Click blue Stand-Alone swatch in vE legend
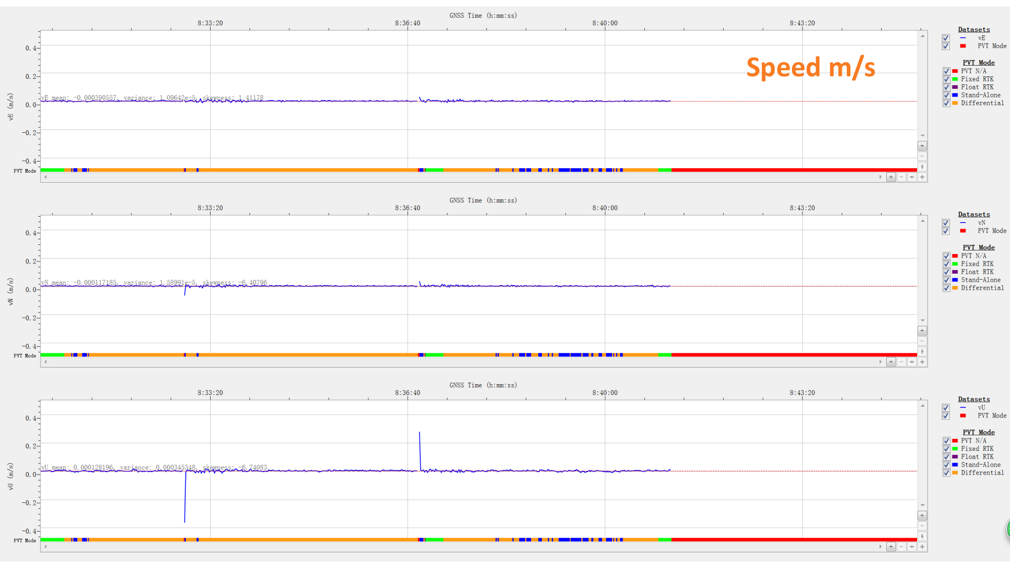The width and height of the screenshot is (1010, 568). 955,95
